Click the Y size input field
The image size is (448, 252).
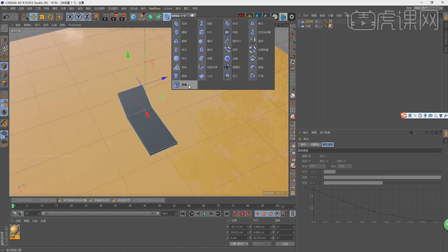click(x=262, y=232)
